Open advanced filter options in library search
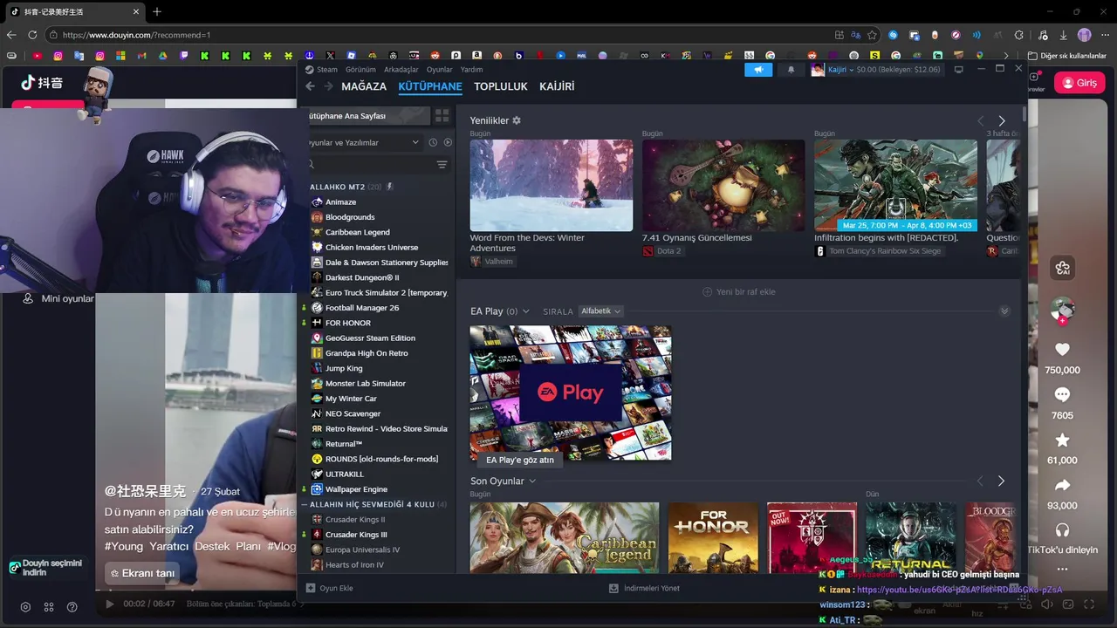Screen dimensions: 1117x628 coord(442,164)
